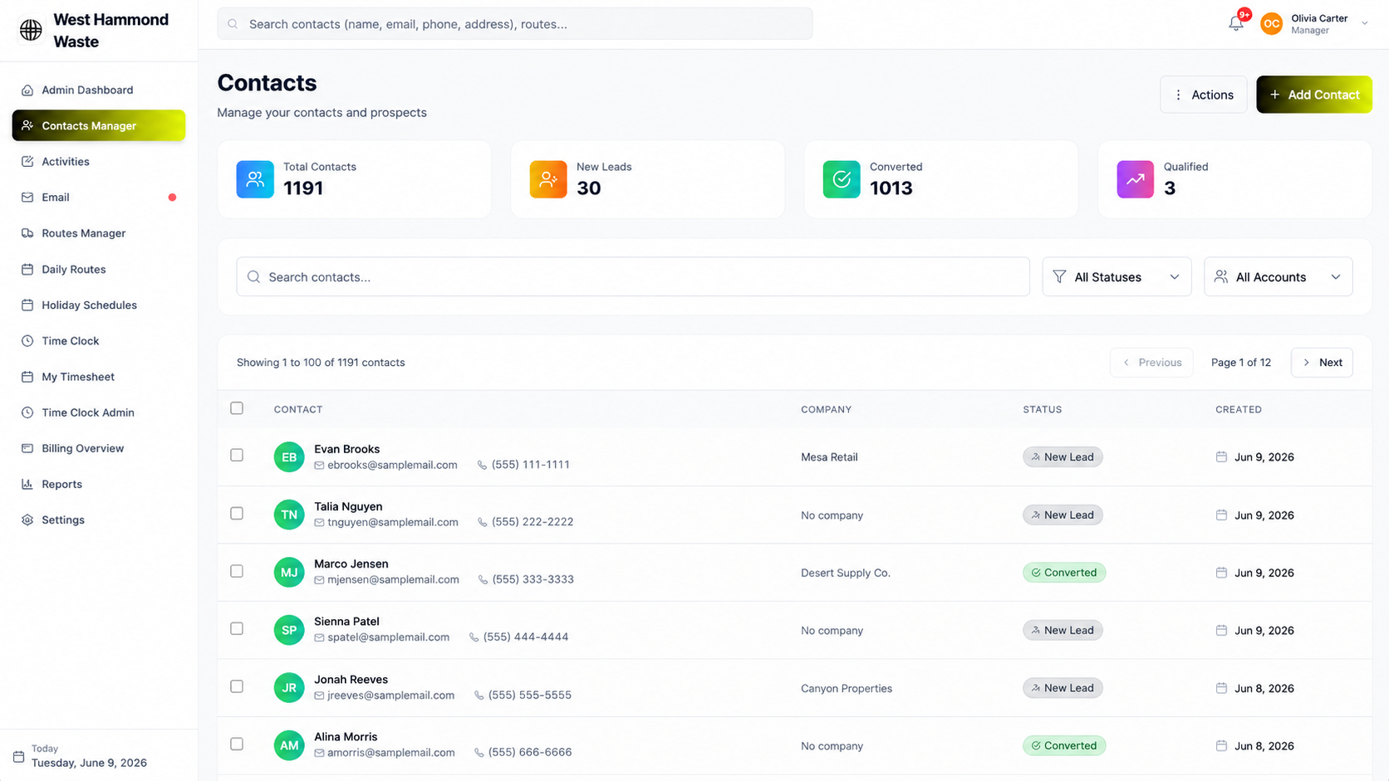Screen dimensions: 1389x781
Task: Click the New Lead badge for Evan Brooks
Action: click(x=1063, y=457)
